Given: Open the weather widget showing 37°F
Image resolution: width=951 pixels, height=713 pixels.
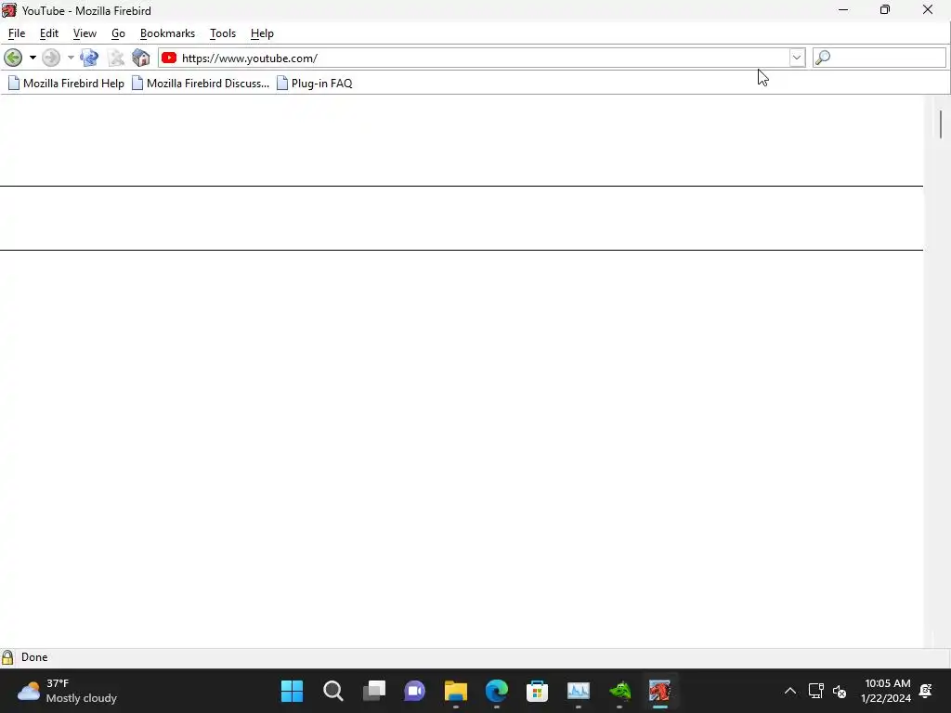Looking at the screenshot, I should click(67, 691).
